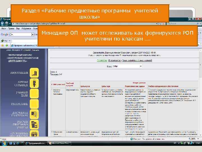The width and height of the screenshot is (202, 152).
Task: Open the Windows Start orb
Action: 4,143
